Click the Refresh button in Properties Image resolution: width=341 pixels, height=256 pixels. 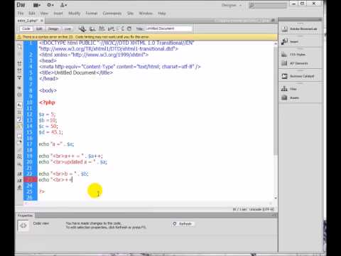(x=183, y=224)
